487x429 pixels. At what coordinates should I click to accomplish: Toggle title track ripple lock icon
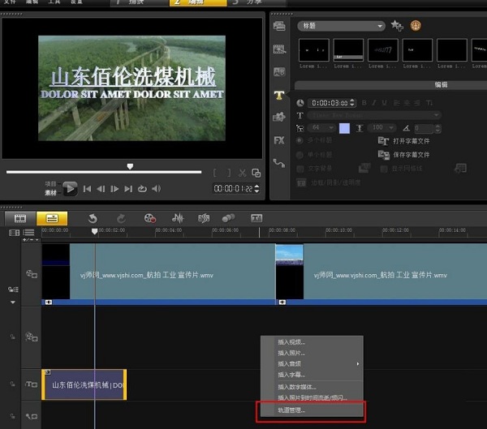[12, 384]
